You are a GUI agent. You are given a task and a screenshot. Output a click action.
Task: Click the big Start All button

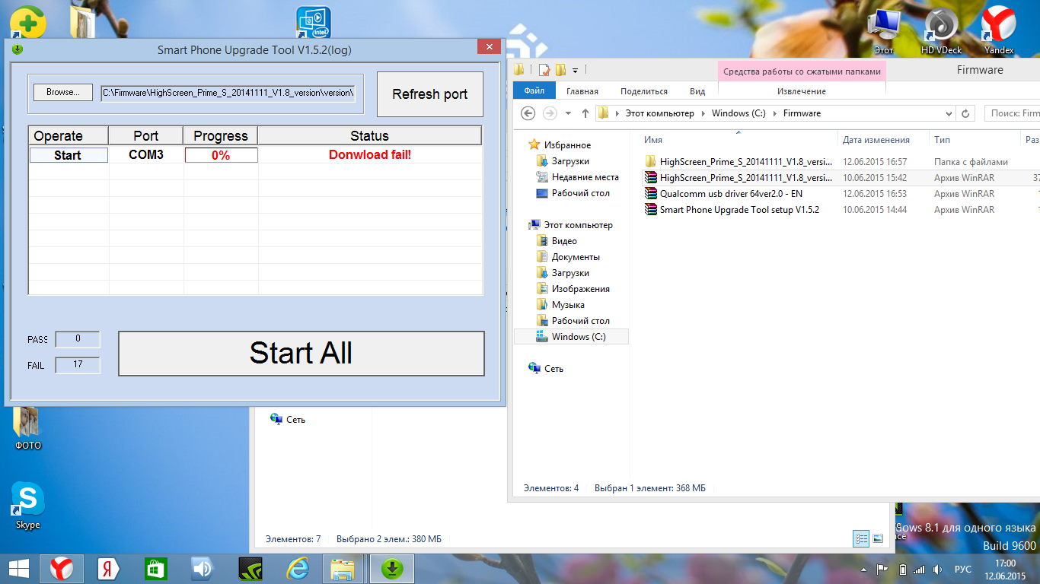coord(301,354)
